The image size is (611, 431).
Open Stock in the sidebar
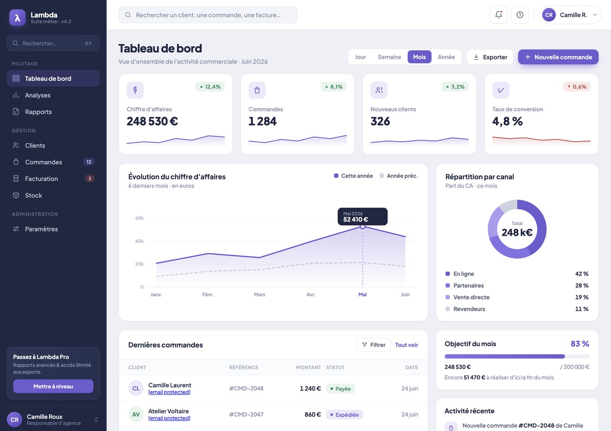[53, 195]
